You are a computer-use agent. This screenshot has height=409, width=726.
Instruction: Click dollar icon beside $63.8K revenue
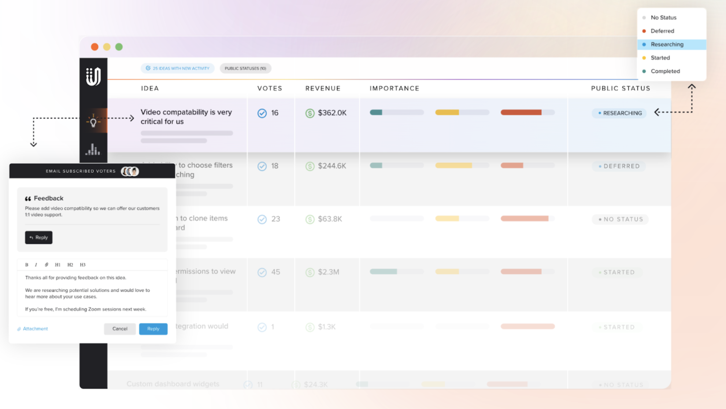(310, 219)
